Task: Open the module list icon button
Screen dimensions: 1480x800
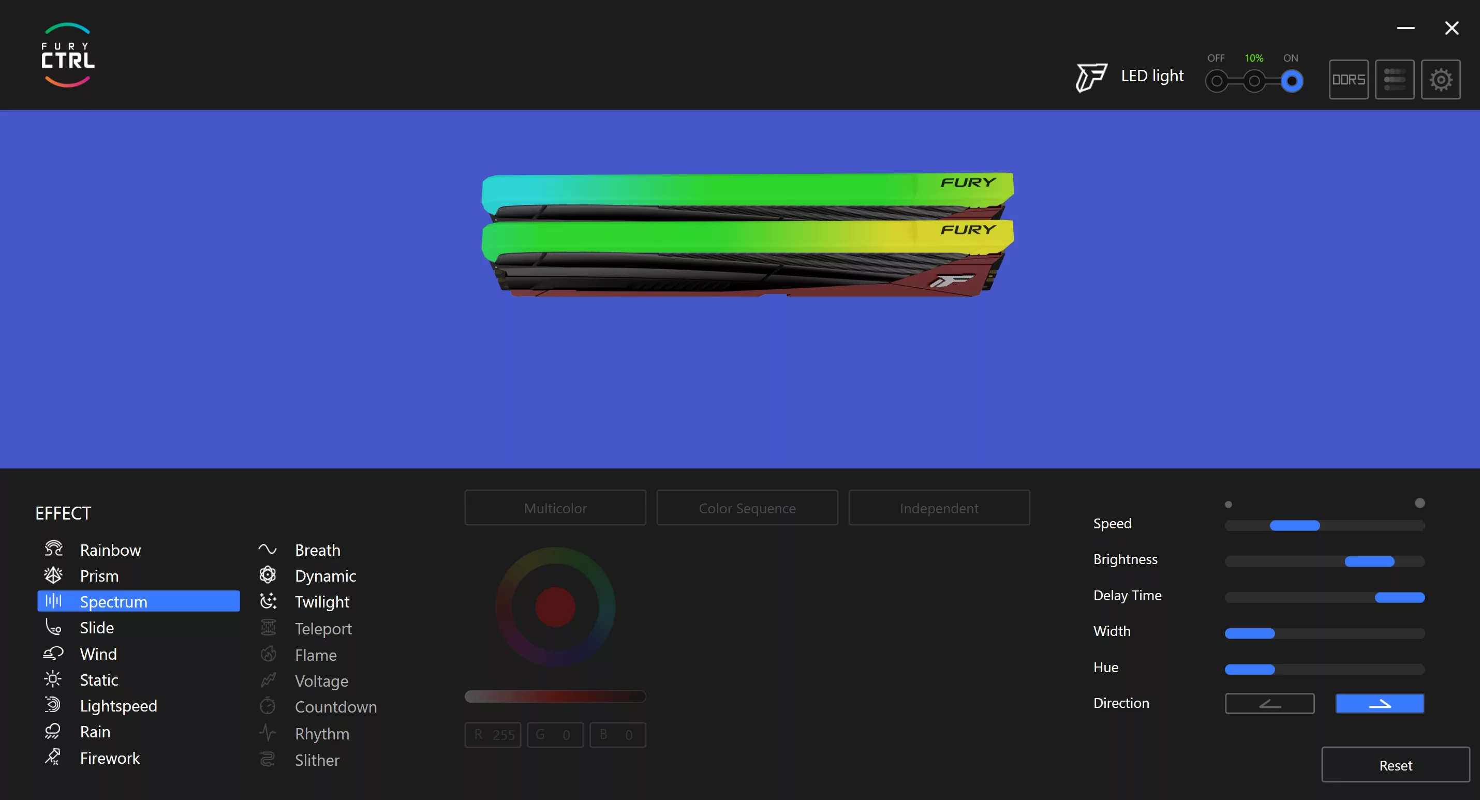Action: click(x=1395, y=79)
